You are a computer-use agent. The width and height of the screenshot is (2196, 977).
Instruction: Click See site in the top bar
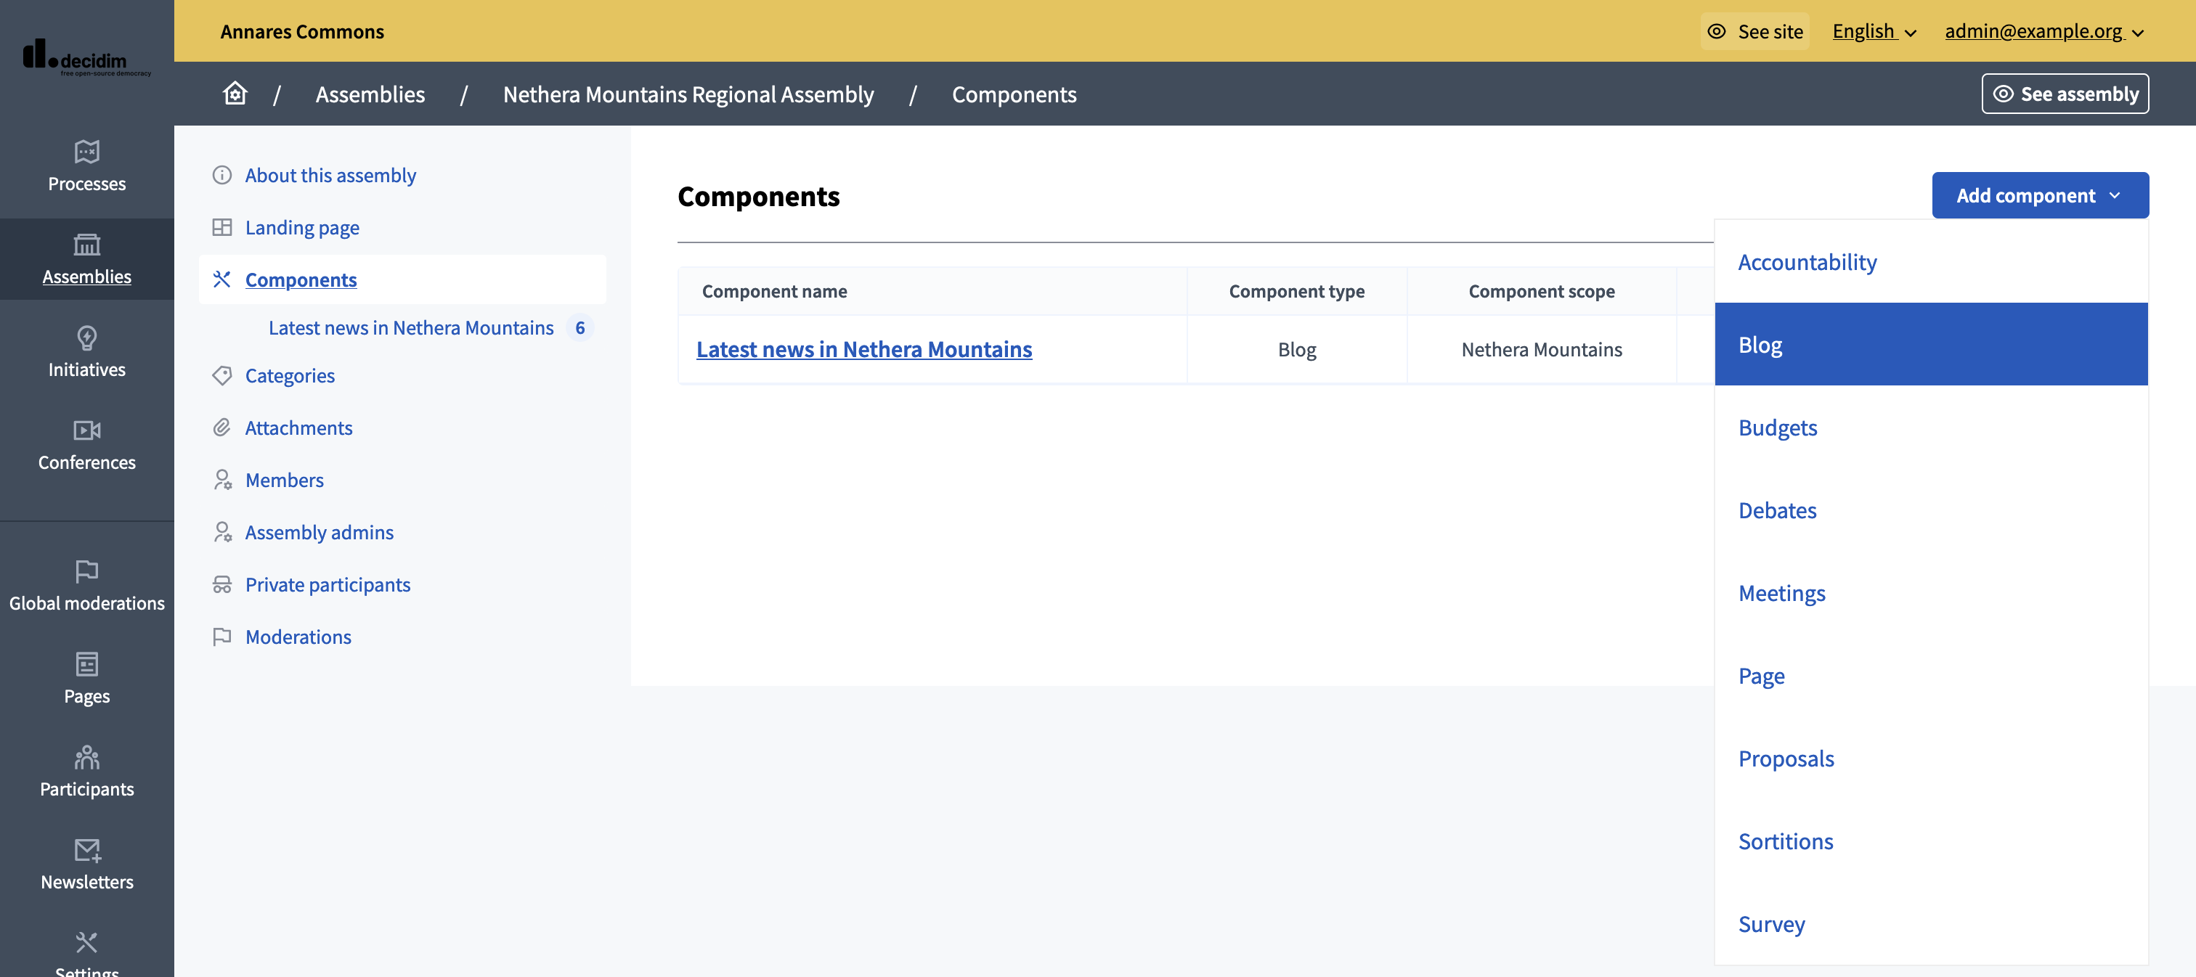[1754, 30]
